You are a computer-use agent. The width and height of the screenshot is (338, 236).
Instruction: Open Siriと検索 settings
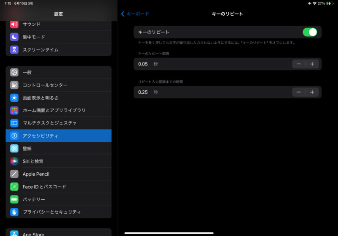click(59, 161)
